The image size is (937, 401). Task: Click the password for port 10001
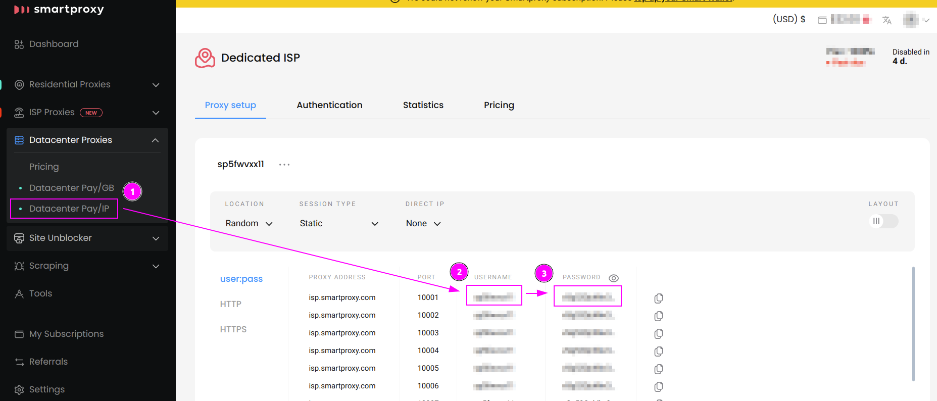588,297
